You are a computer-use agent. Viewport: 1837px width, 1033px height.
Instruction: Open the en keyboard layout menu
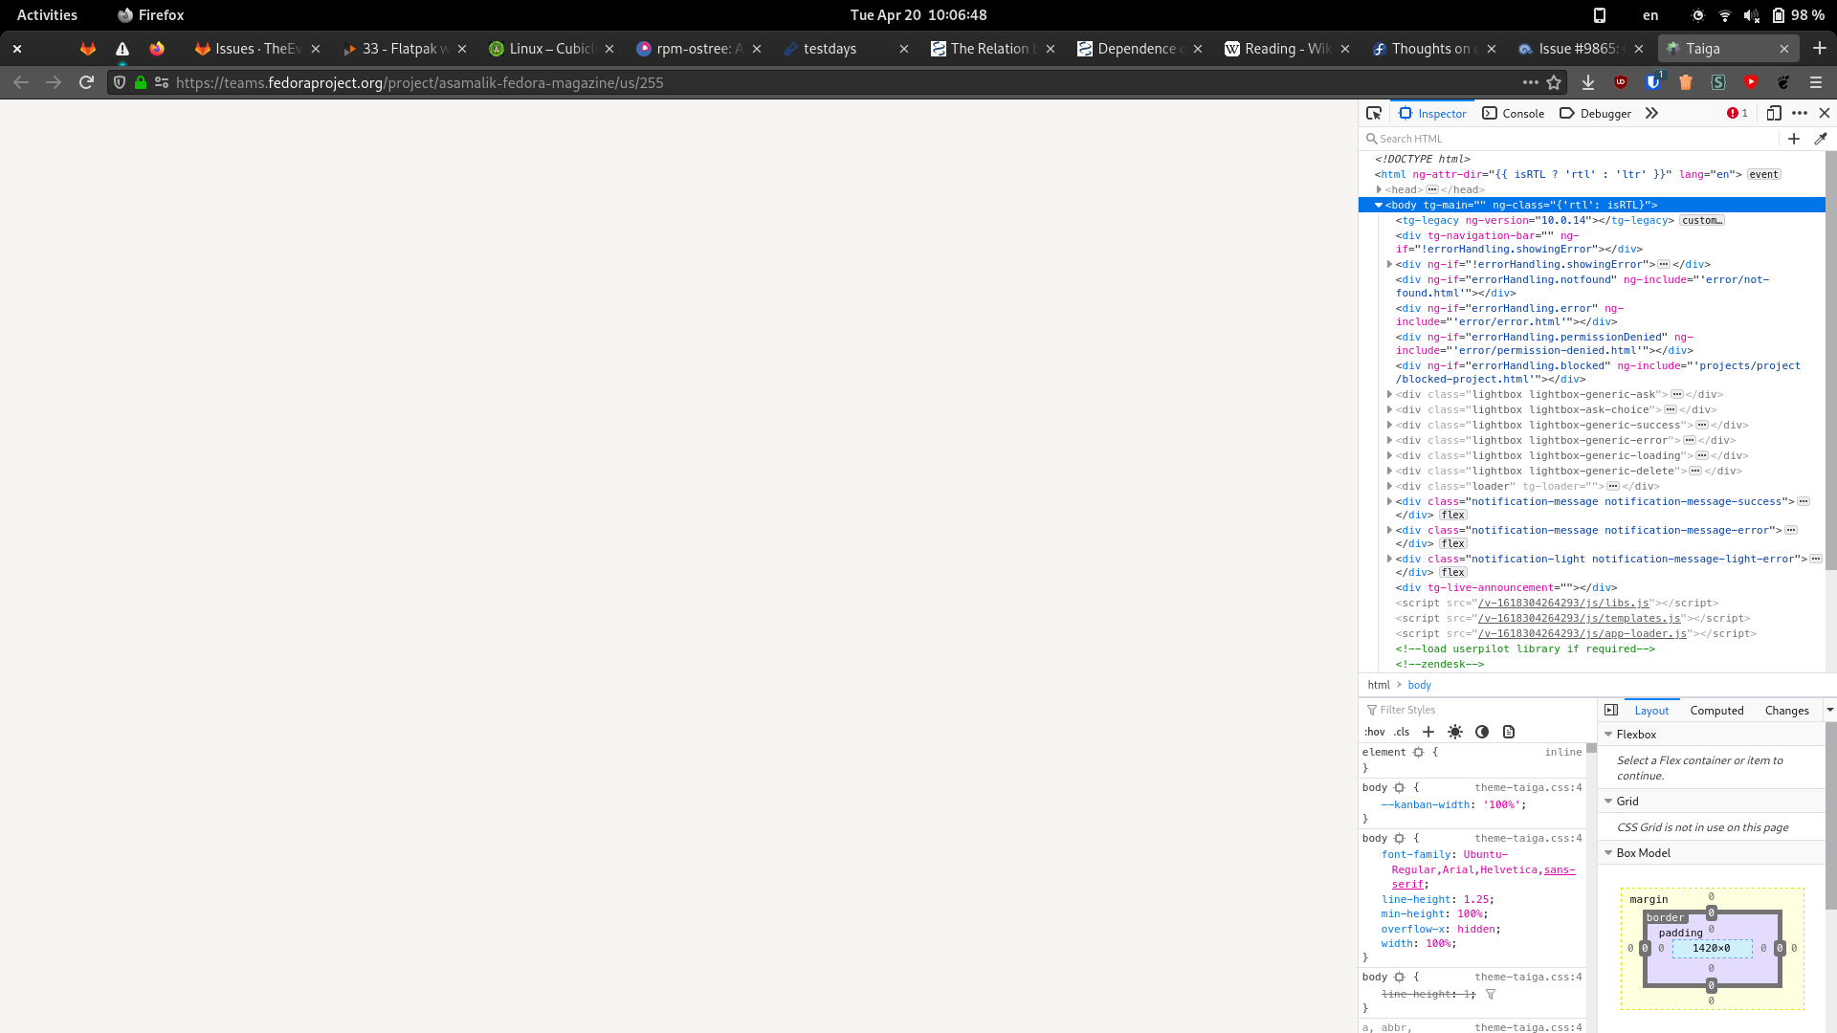coord(1650,14)
